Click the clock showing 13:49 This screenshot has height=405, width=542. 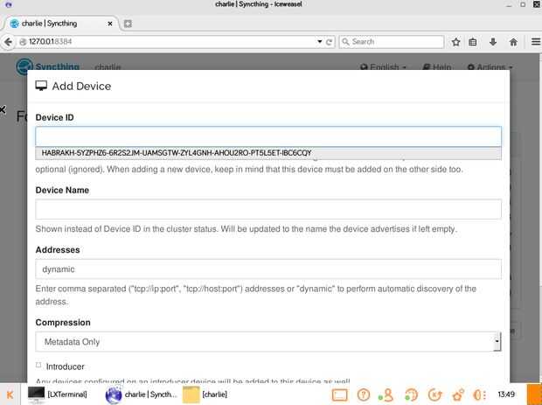coord(506,395)
